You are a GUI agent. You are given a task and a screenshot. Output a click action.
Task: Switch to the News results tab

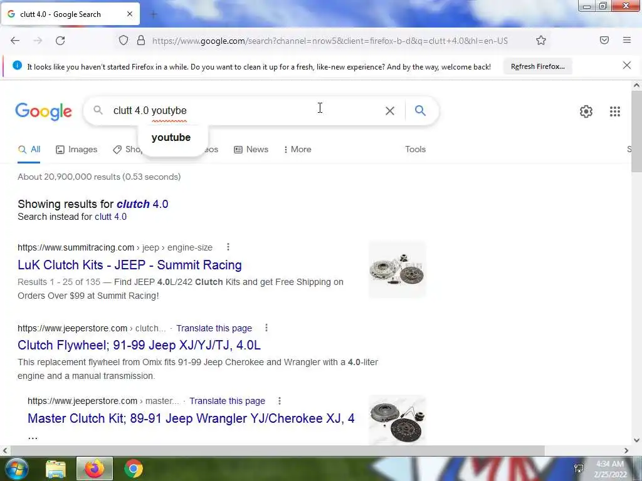(x=251, y=149)
